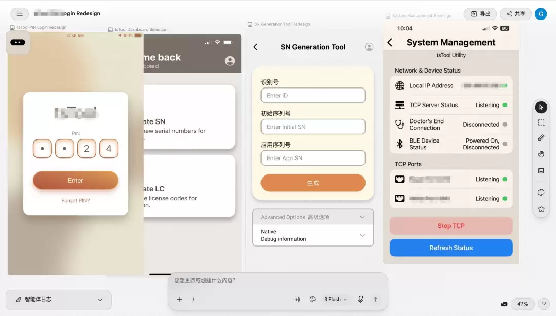Click the second TCP port ethernet icon

coord(399,198)
